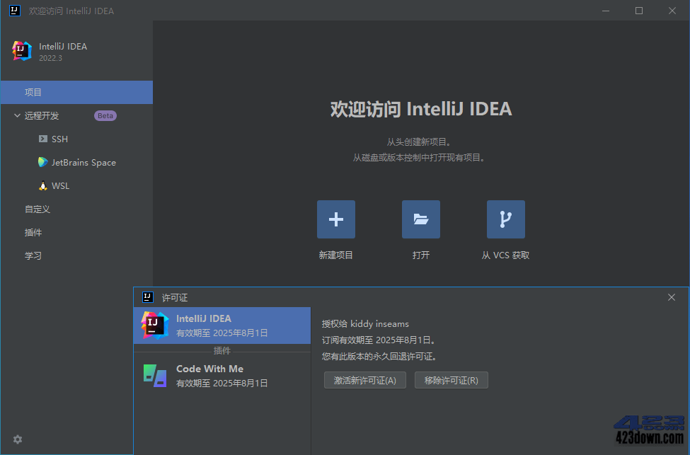Click the Beta badge next to 远程开发
This screenshot has height=455, width=690.
pos(105,115)
